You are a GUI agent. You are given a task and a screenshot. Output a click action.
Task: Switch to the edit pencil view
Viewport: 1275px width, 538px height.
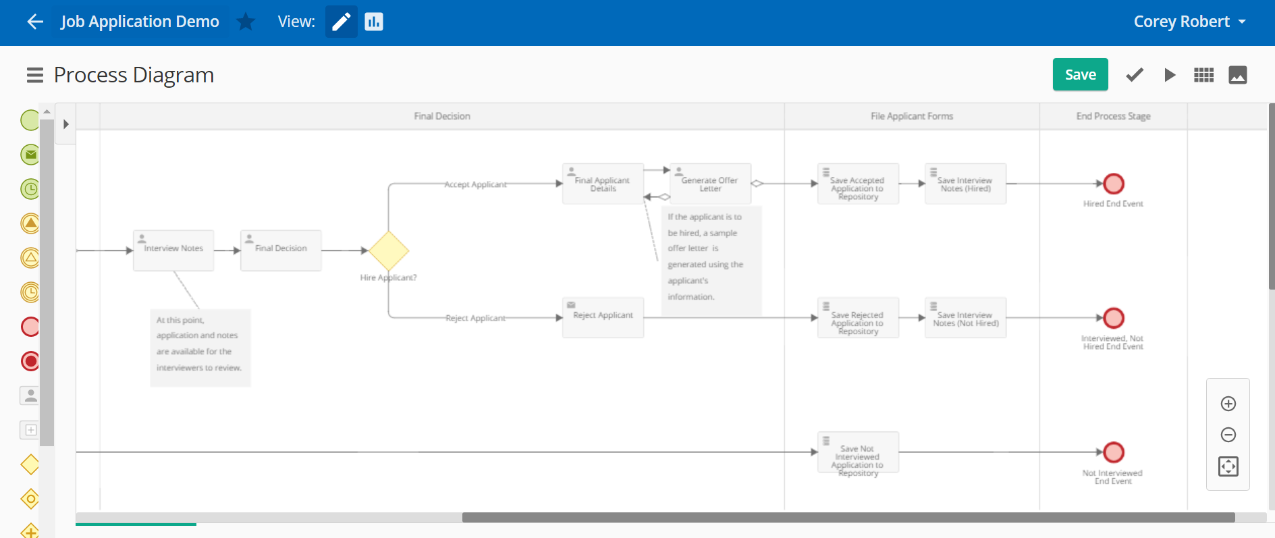pyautogui.click(x=341, y=22)
